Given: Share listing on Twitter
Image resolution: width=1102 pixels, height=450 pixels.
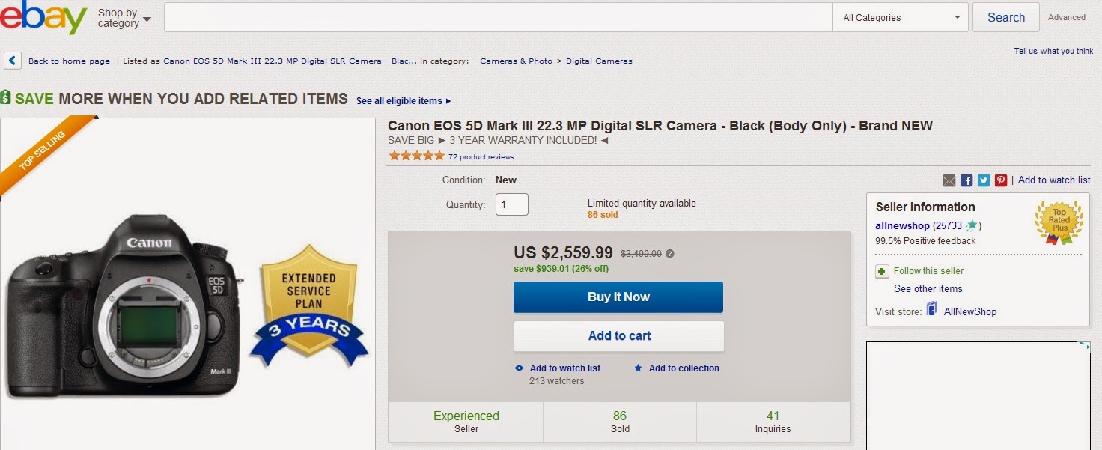Looking at the screenshot, I should [984, 180].
